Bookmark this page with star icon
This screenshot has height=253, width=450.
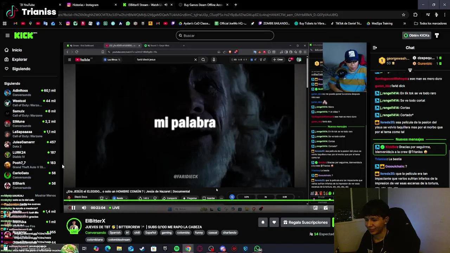[x=404, y=15]
